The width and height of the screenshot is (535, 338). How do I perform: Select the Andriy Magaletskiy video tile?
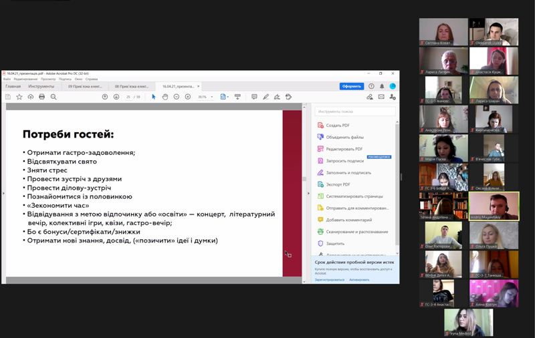point(494,206)
